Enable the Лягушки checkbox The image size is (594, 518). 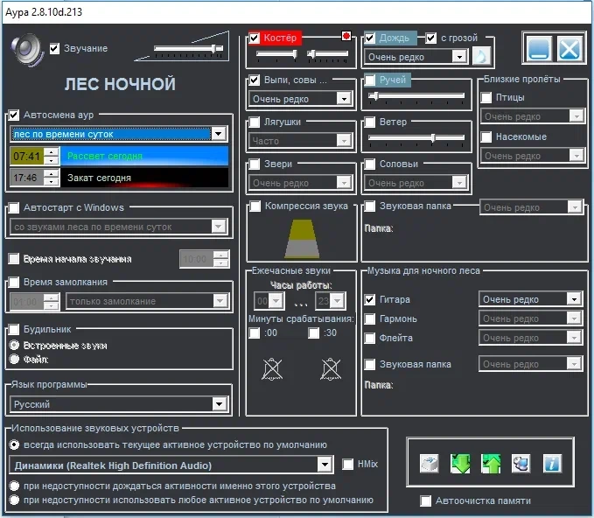click(255, 122)
